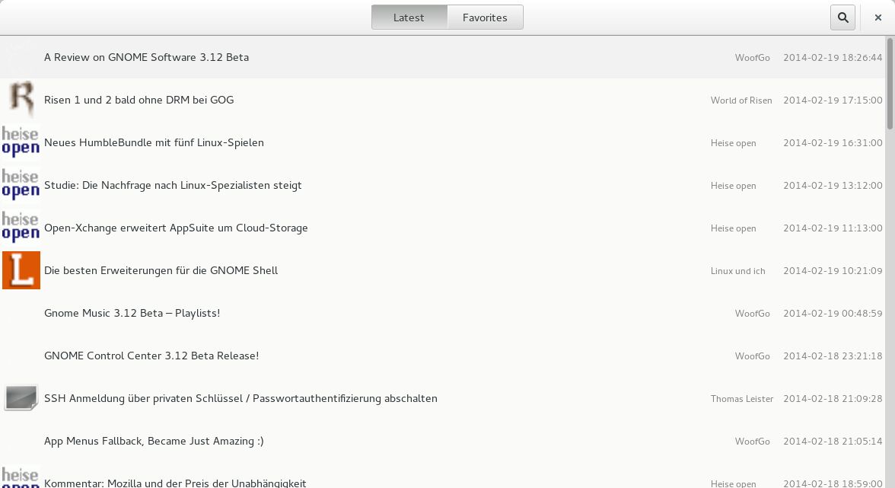Open the search bar via magnifier icon
Viewport: 895px width, 488px height.
[842, 17]
